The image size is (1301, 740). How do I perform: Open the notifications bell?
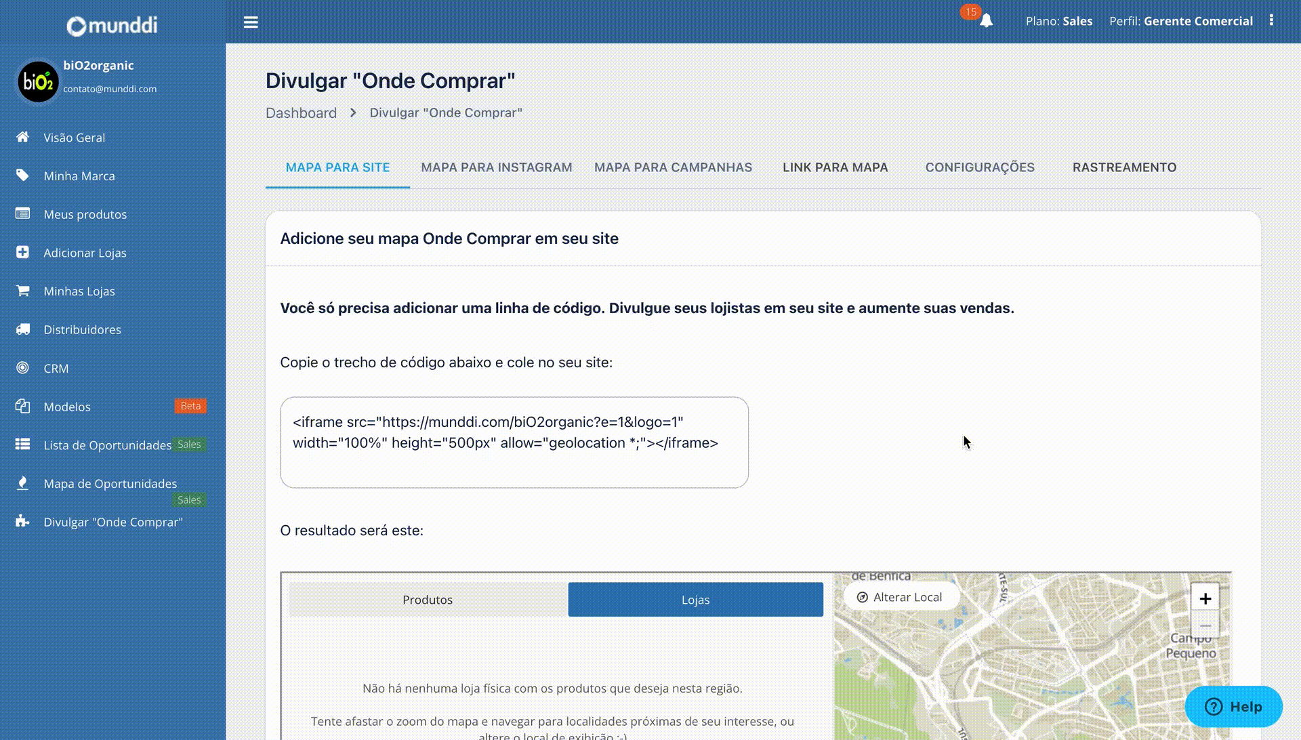pyautogui.click(x=986, y=21)
